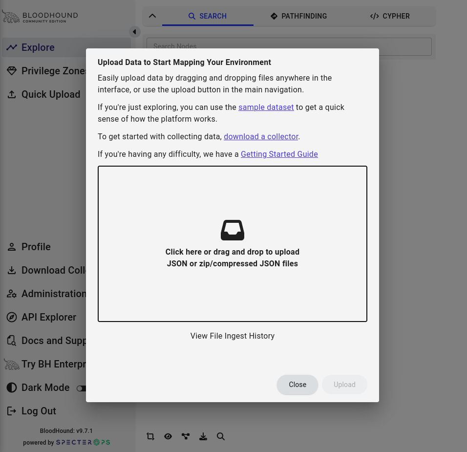The height and width of the screenshot is (452, 467).
Task: Click the BloodHound: v9.7.1 version text
Action: click(x=66, y=431)
